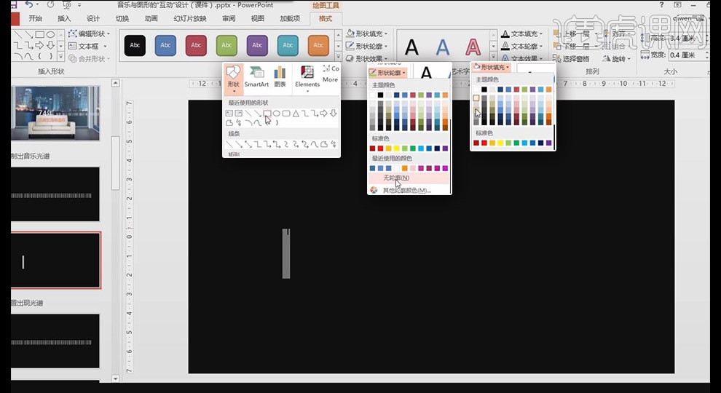Open 其他轮廓颜色(M)... option
This screenshot has width=721, height=393.
click(406, 190)
